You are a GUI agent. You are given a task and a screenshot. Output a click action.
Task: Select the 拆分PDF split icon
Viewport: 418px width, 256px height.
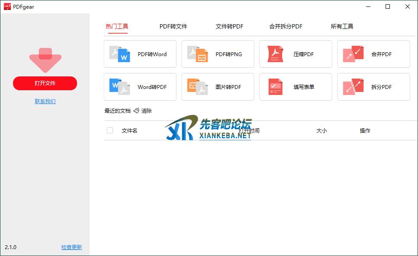(x=353, y=87)
